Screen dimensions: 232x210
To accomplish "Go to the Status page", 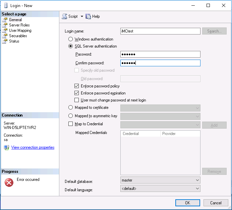I will point(14,41).
